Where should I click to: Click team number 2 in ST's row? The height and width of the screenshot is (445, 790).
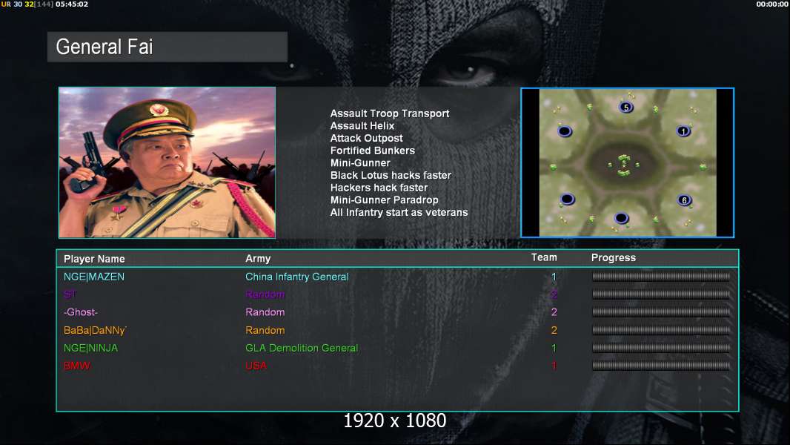554,294
